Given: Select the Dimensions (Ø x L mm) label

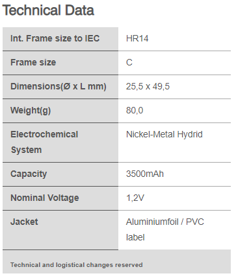Looking at the screenshot, I should pyautogui.click(x=59, y=87).
